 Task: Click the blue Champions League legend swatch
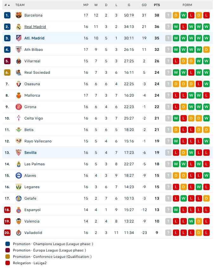[8, 244]
